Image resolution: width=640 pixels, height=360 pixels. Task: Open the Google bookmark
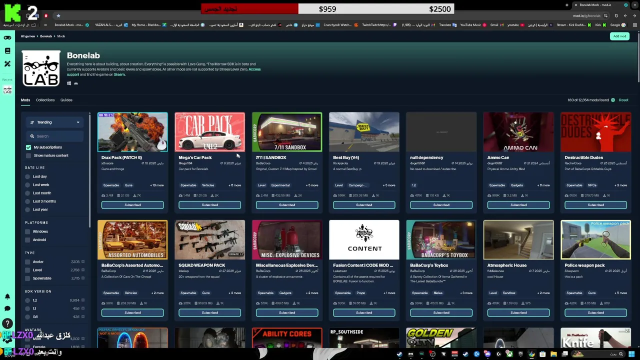click(x=617, y=25)
